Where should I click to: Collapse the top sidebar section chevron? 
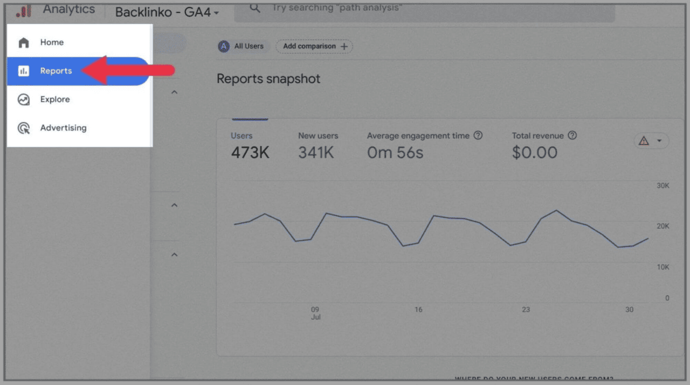pos(174,92)
